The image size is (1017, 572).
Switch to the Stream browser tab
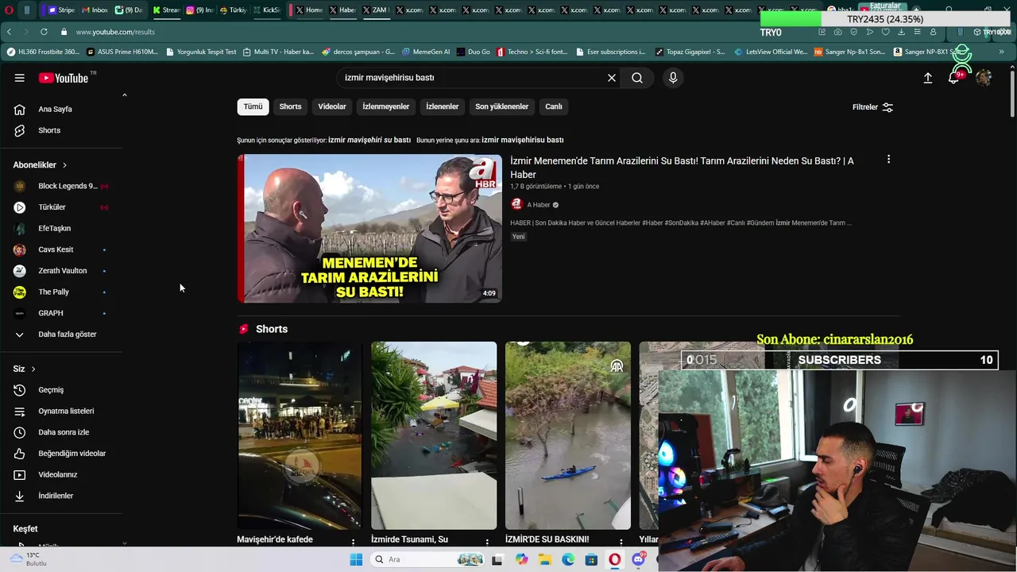coord(166,10)
